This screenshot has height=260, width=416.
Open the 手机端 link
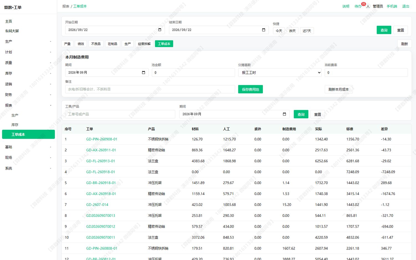[x=392, y=6]
